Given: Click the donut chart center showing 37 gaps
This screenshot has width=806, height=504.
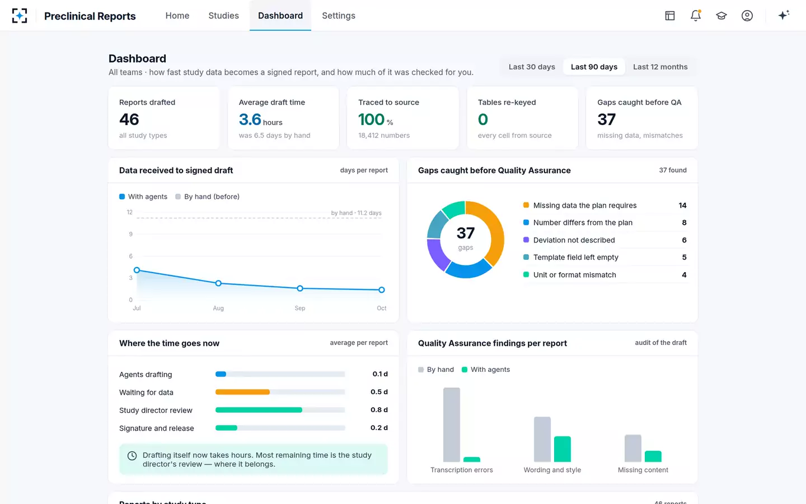Looking at the screenshot, I should click(466, 239).
